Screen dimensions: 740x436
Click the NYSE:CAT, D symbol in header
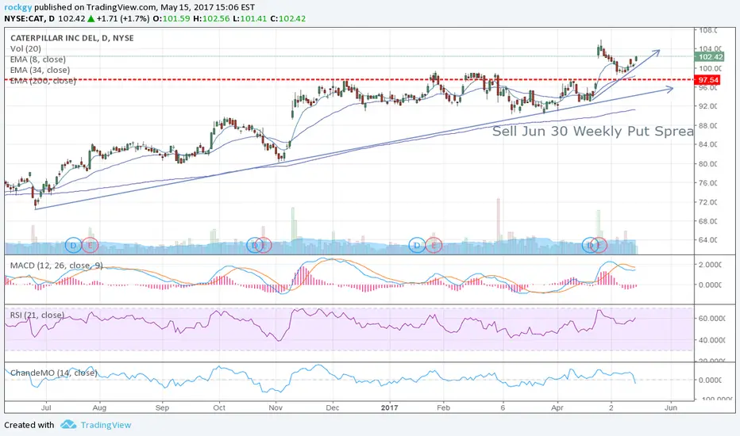coord(29,19)
